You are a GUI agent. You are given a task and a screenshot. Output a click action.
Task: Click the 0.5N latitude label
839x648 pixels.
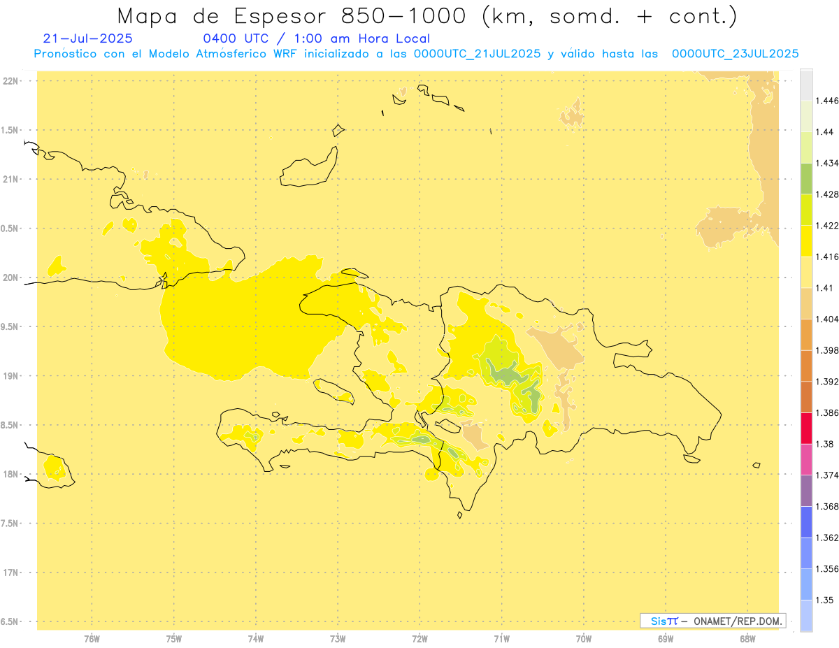point(10,229)
